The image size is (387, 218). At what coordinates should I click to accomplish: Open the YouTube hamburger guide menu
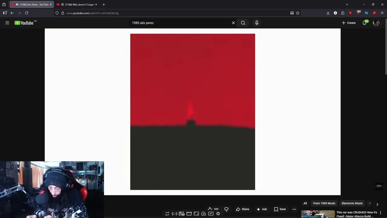click(7, 23)
